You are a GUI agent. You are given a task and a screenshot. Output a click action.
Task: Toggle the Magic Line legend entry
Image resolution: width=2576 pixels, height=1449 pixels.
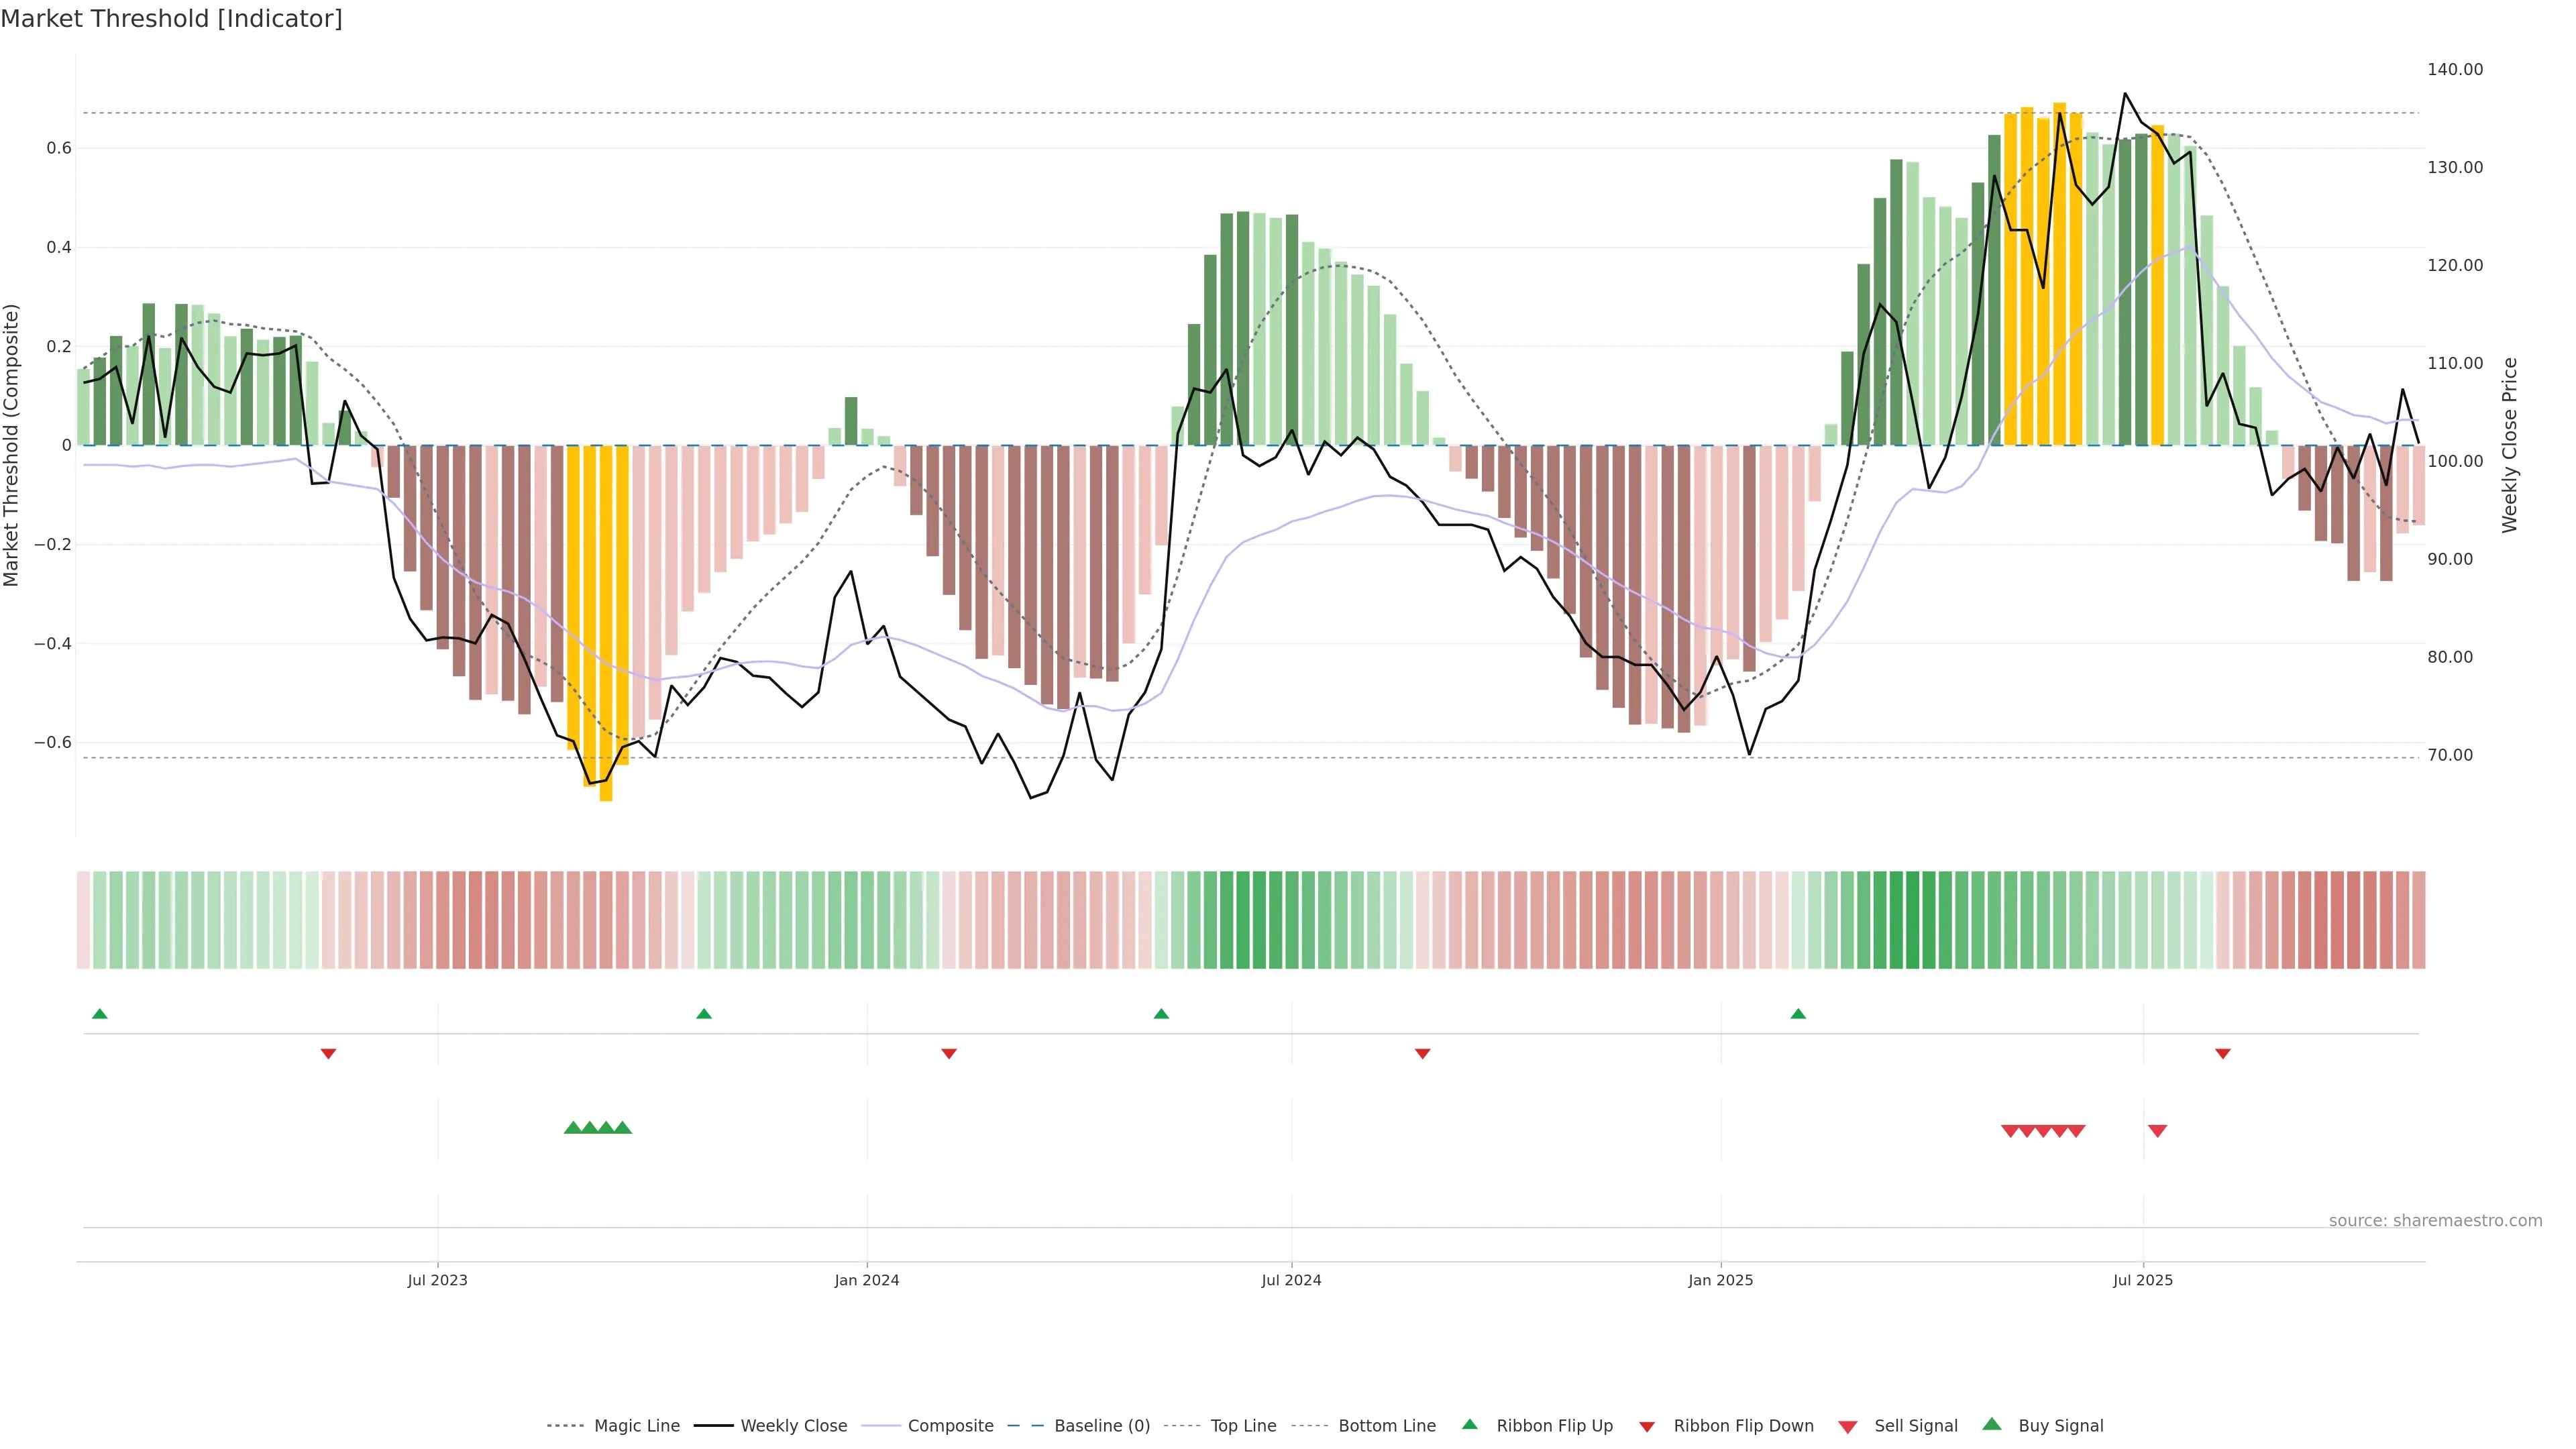[x=636, y=1426]
